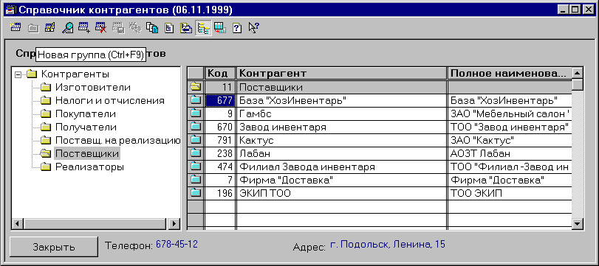Click the folder icon in the Лабан row
The width and height of the screenshot is (599, 266).
[196, 153]
